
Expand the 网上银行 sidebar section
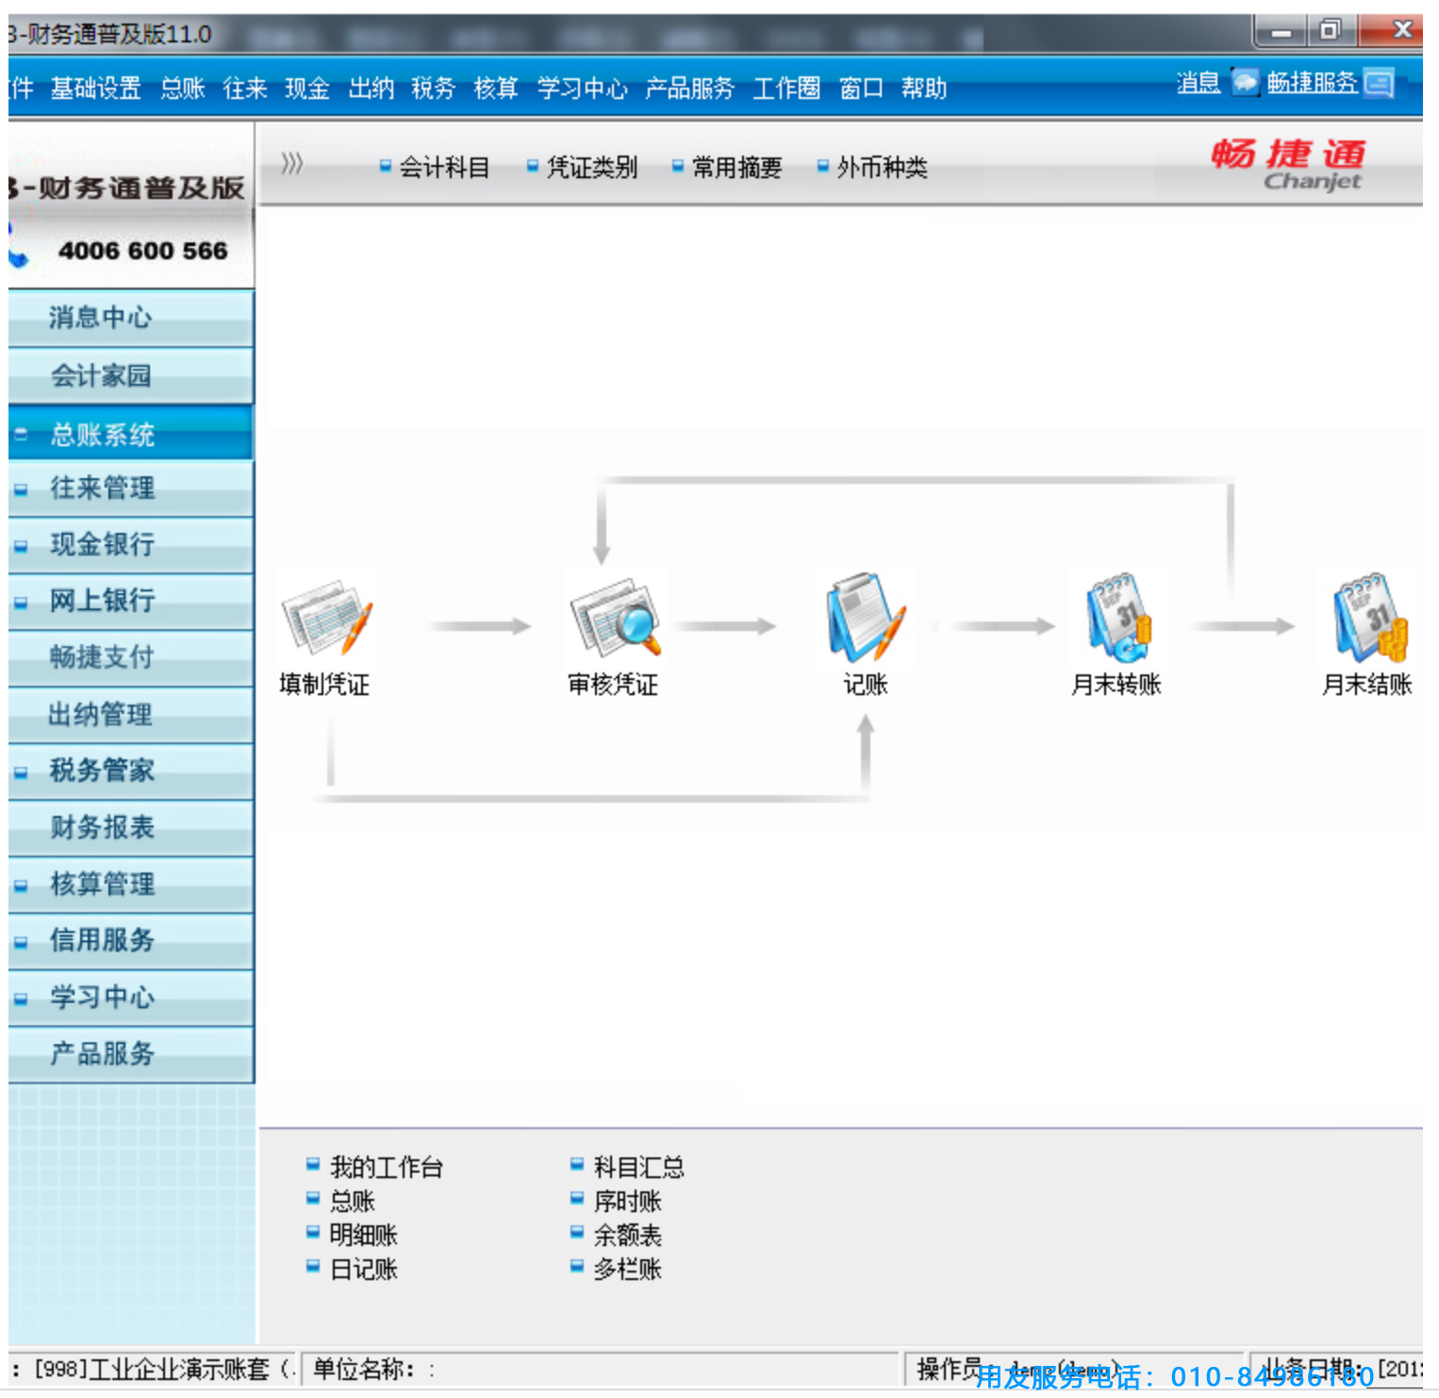20,602
